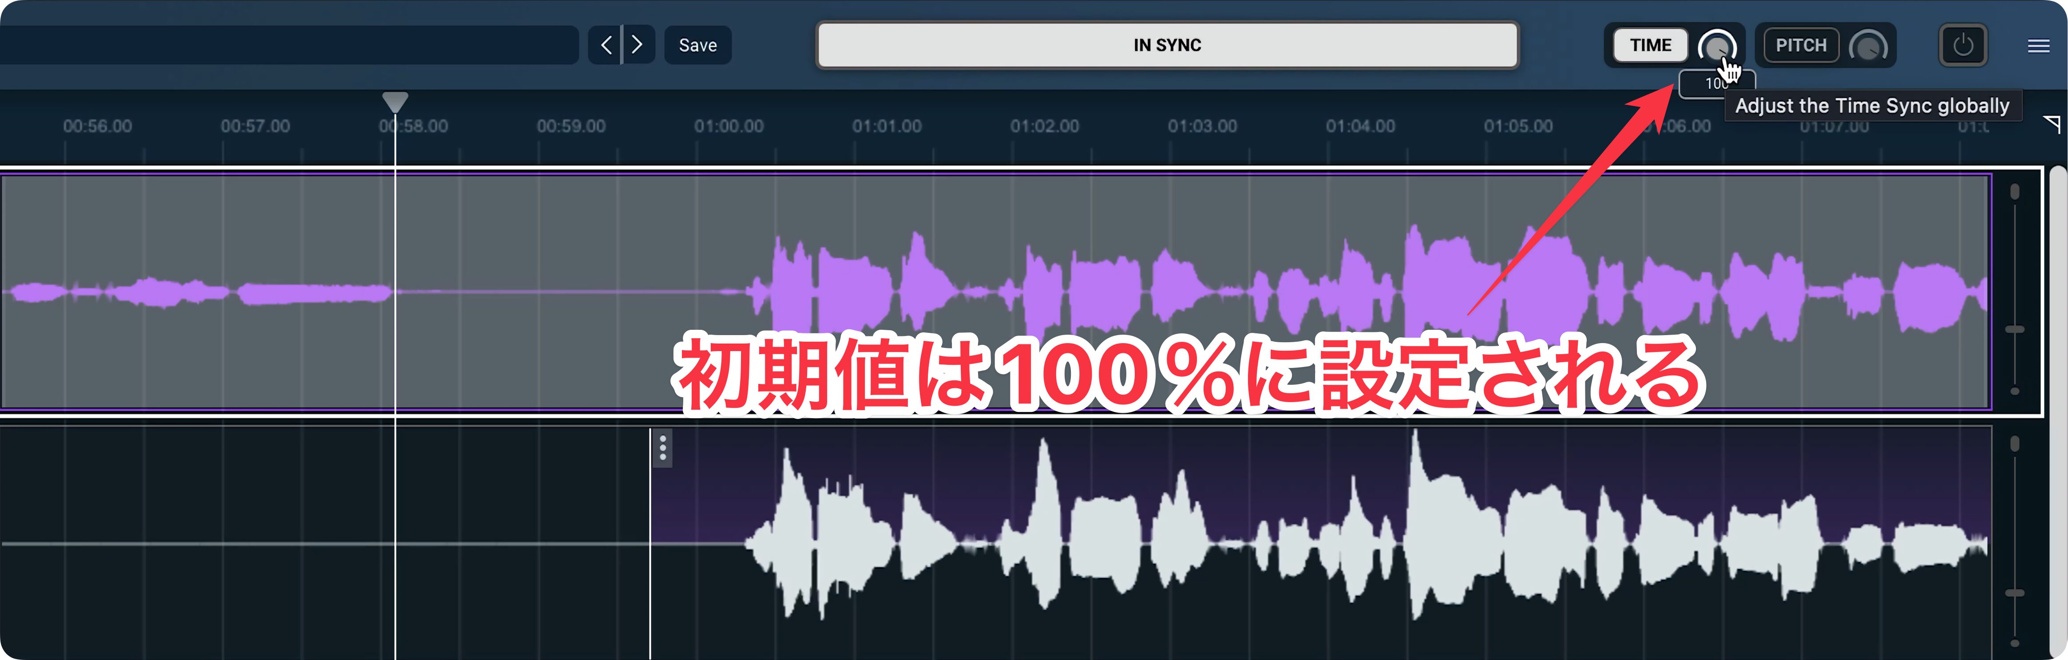Select the purple guide waveform clip
This screenshot has width=2068, height=660.
coord(995,292)
